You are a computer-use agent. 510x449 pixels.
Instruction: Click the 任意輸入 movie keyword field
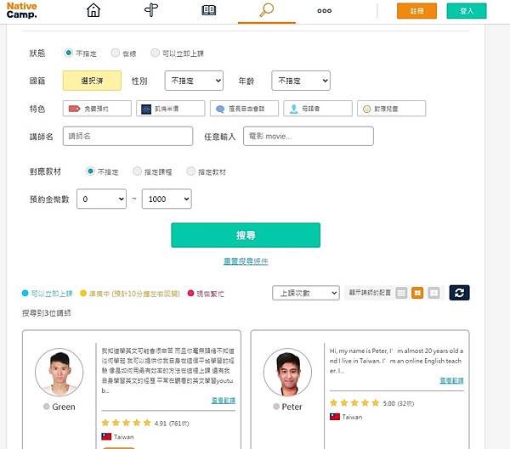309,136
